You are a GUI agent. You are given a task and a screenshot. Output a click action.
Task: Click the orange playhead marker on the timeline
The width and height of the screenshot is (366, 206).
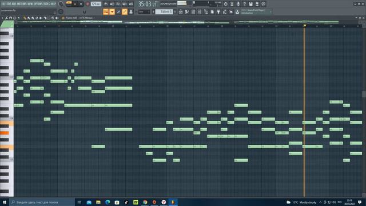coord(305,25)
